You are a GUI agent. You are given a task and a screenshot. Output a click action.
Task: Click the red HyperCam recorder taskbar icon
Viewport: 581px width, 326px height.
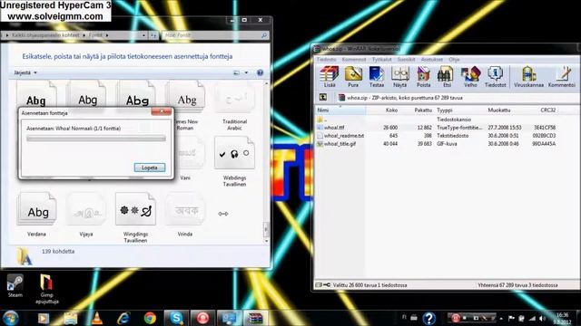click(x=202, y=318)
